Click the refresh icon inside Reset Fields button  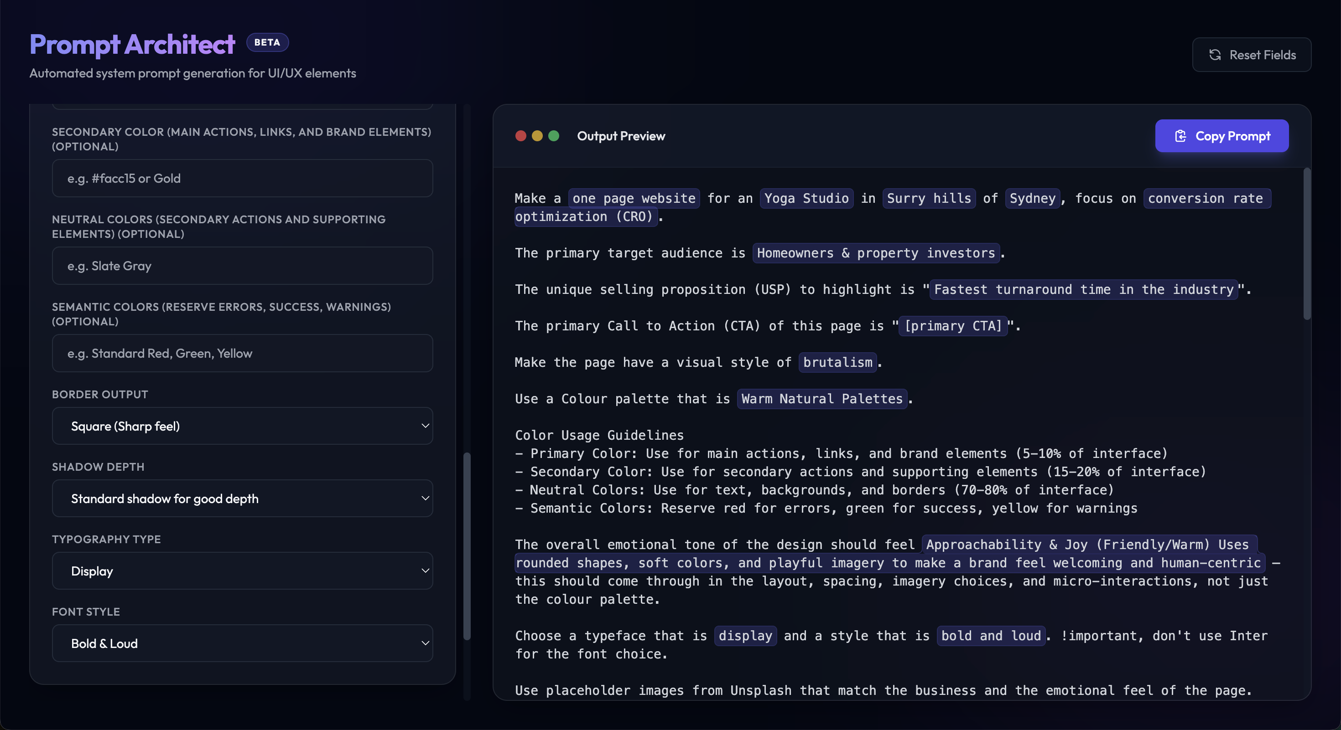(1216, 55)
